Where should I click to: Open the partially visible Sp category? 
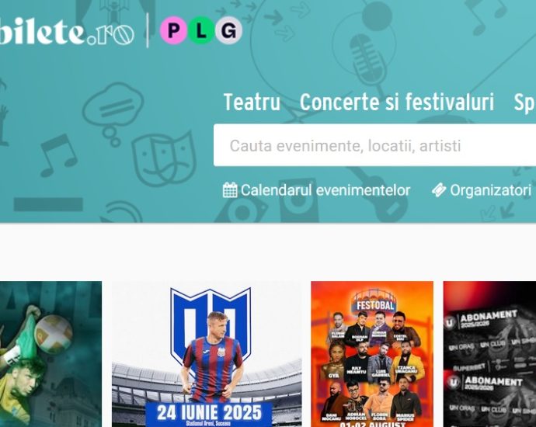(524, 102)
